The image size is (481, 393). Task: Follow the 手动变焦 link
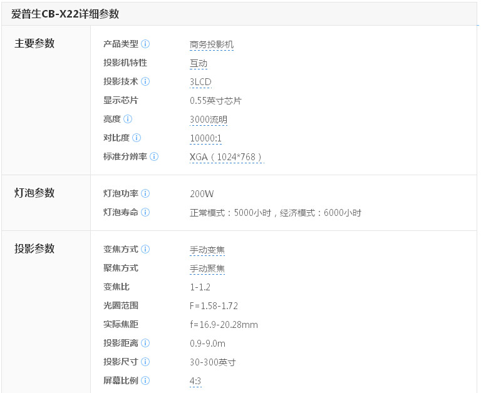coord(207,250)
